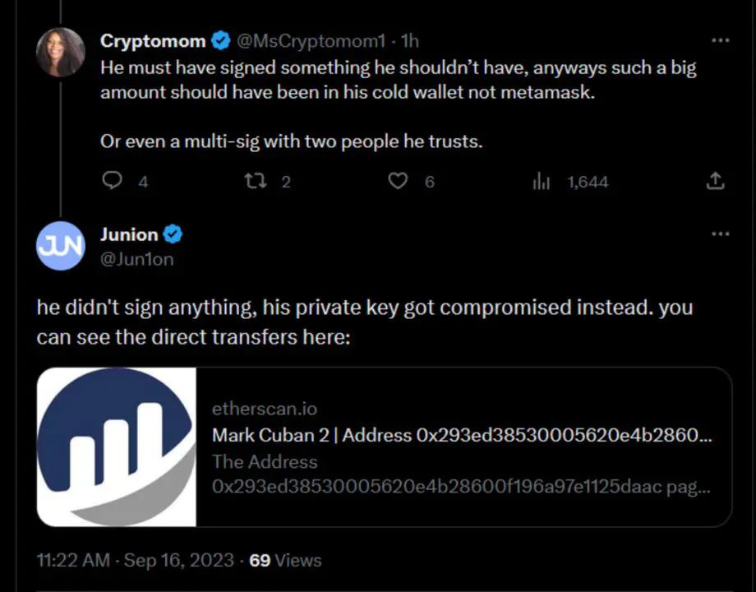Screen dimensions: 756x592
Task: Click the 69 Views count
Action: coord(285,560)
